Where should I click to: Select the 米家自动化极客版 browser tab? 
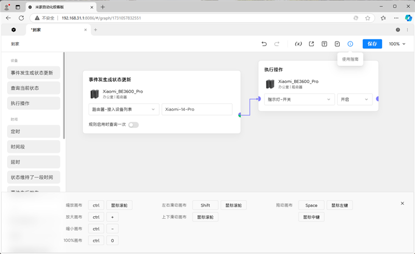click(x=61, y=7)
